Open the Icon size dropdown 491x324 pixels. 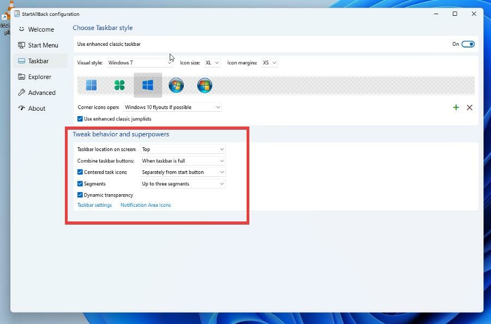tap(212, 63)
